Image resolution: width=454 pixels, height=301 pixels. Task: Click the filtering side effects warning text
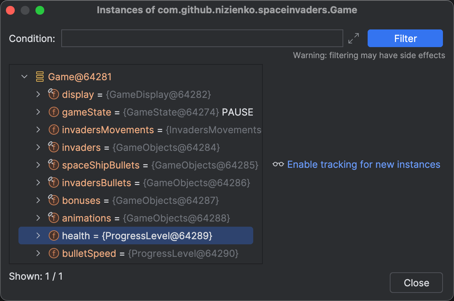click(x=369, y=55)
